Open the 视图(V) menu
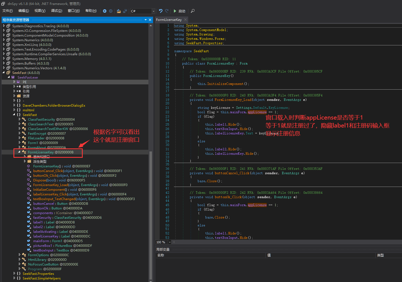Viewport: 402px width, 282px height. (40, 11)
